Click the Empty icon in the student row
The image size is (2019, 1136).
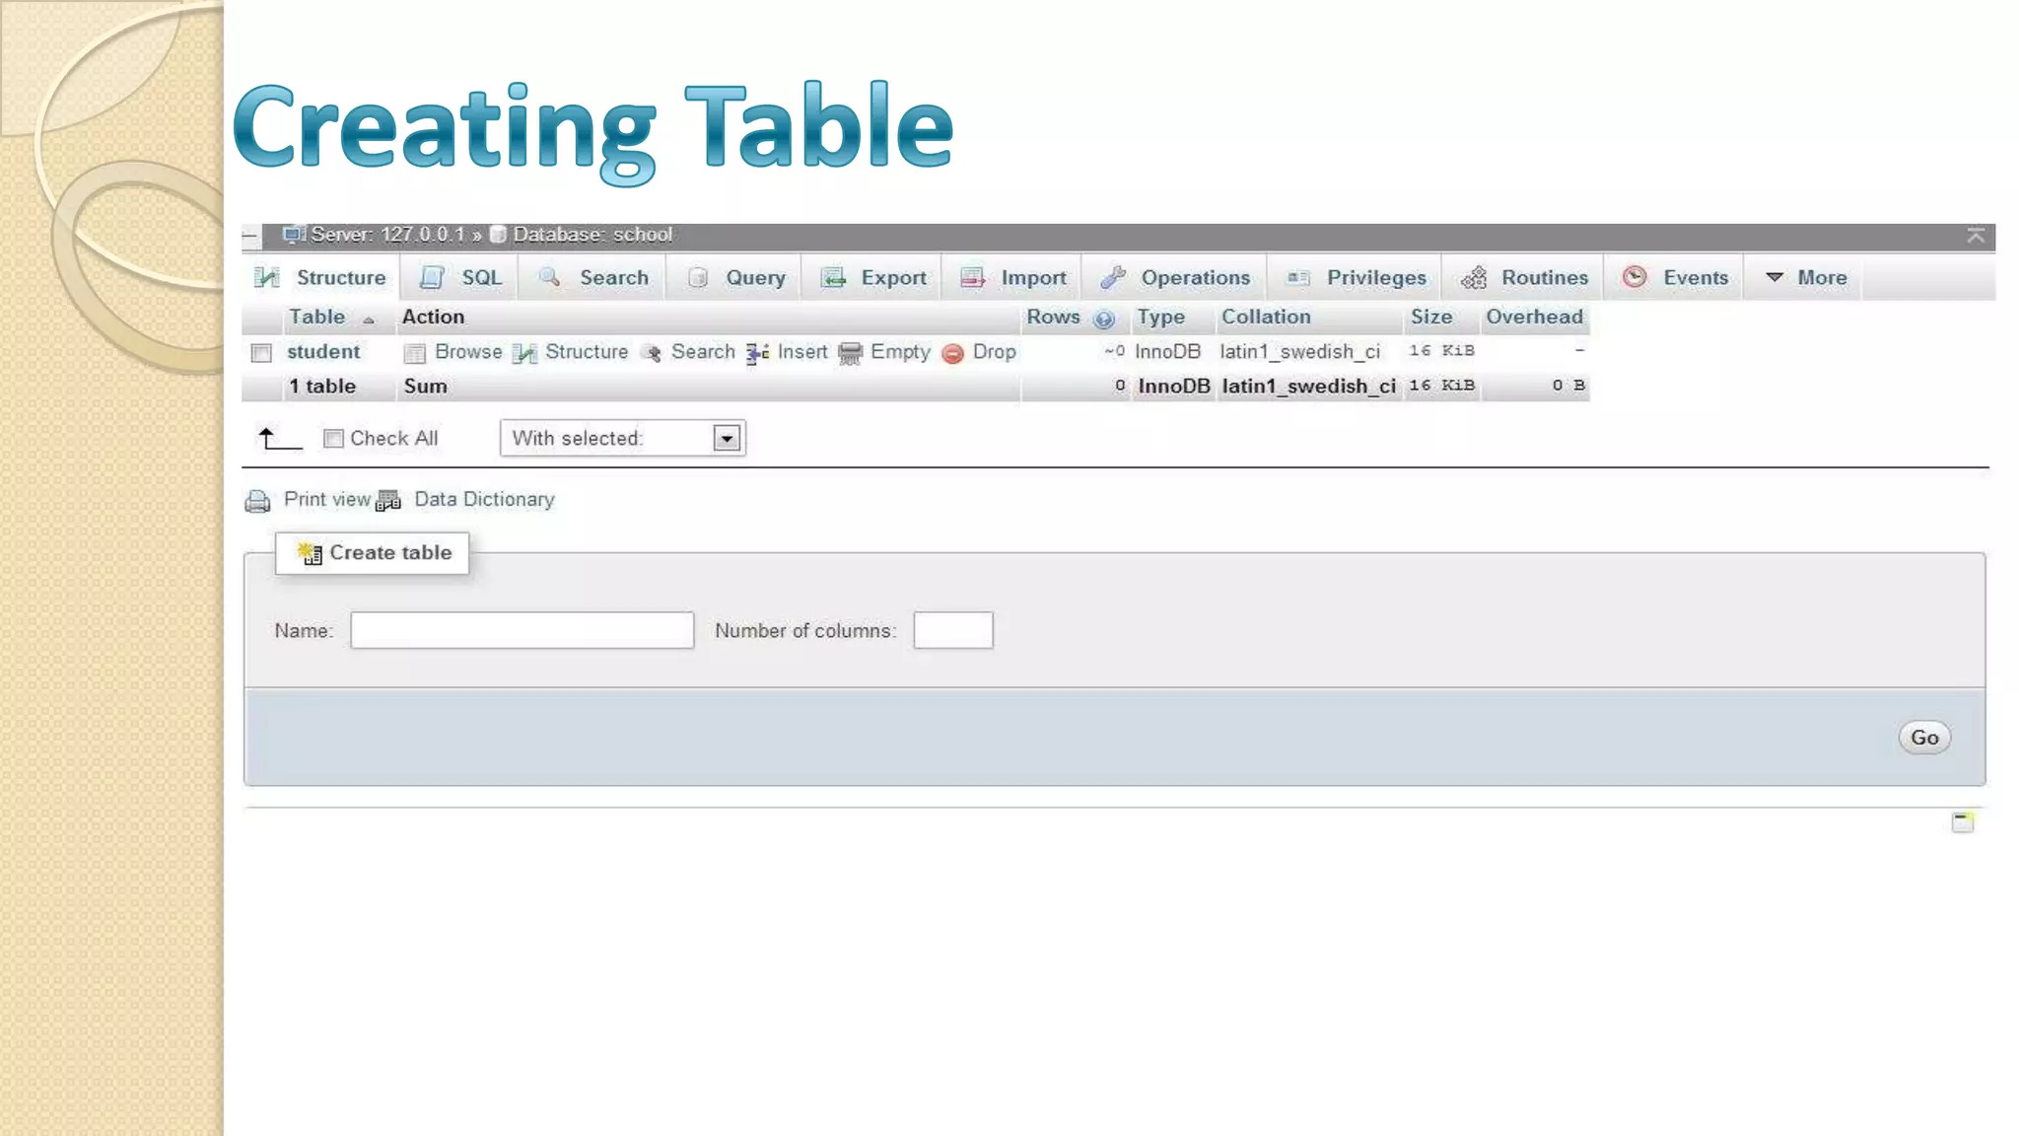850,353
